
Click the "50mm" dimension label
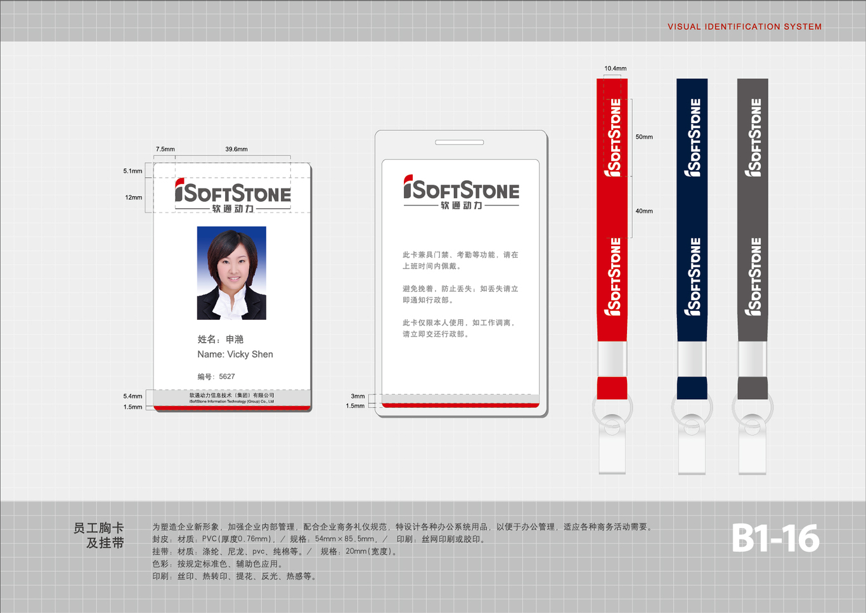point(644,137)
